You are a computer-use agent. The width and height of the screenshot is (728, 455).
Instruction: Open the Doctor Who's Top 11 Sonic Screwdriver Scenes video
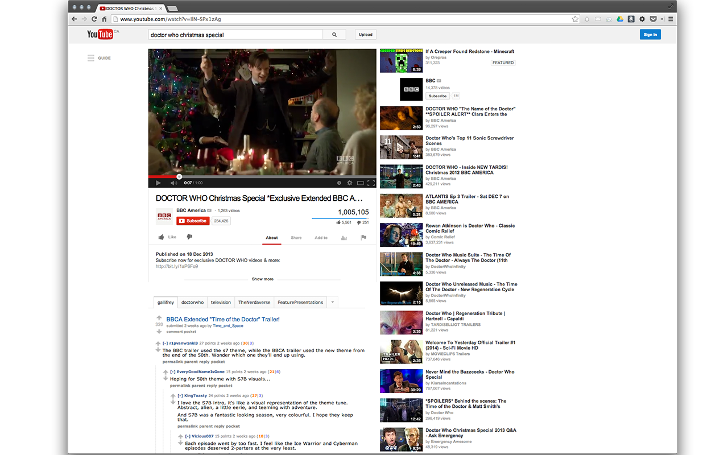coord(470,140)
